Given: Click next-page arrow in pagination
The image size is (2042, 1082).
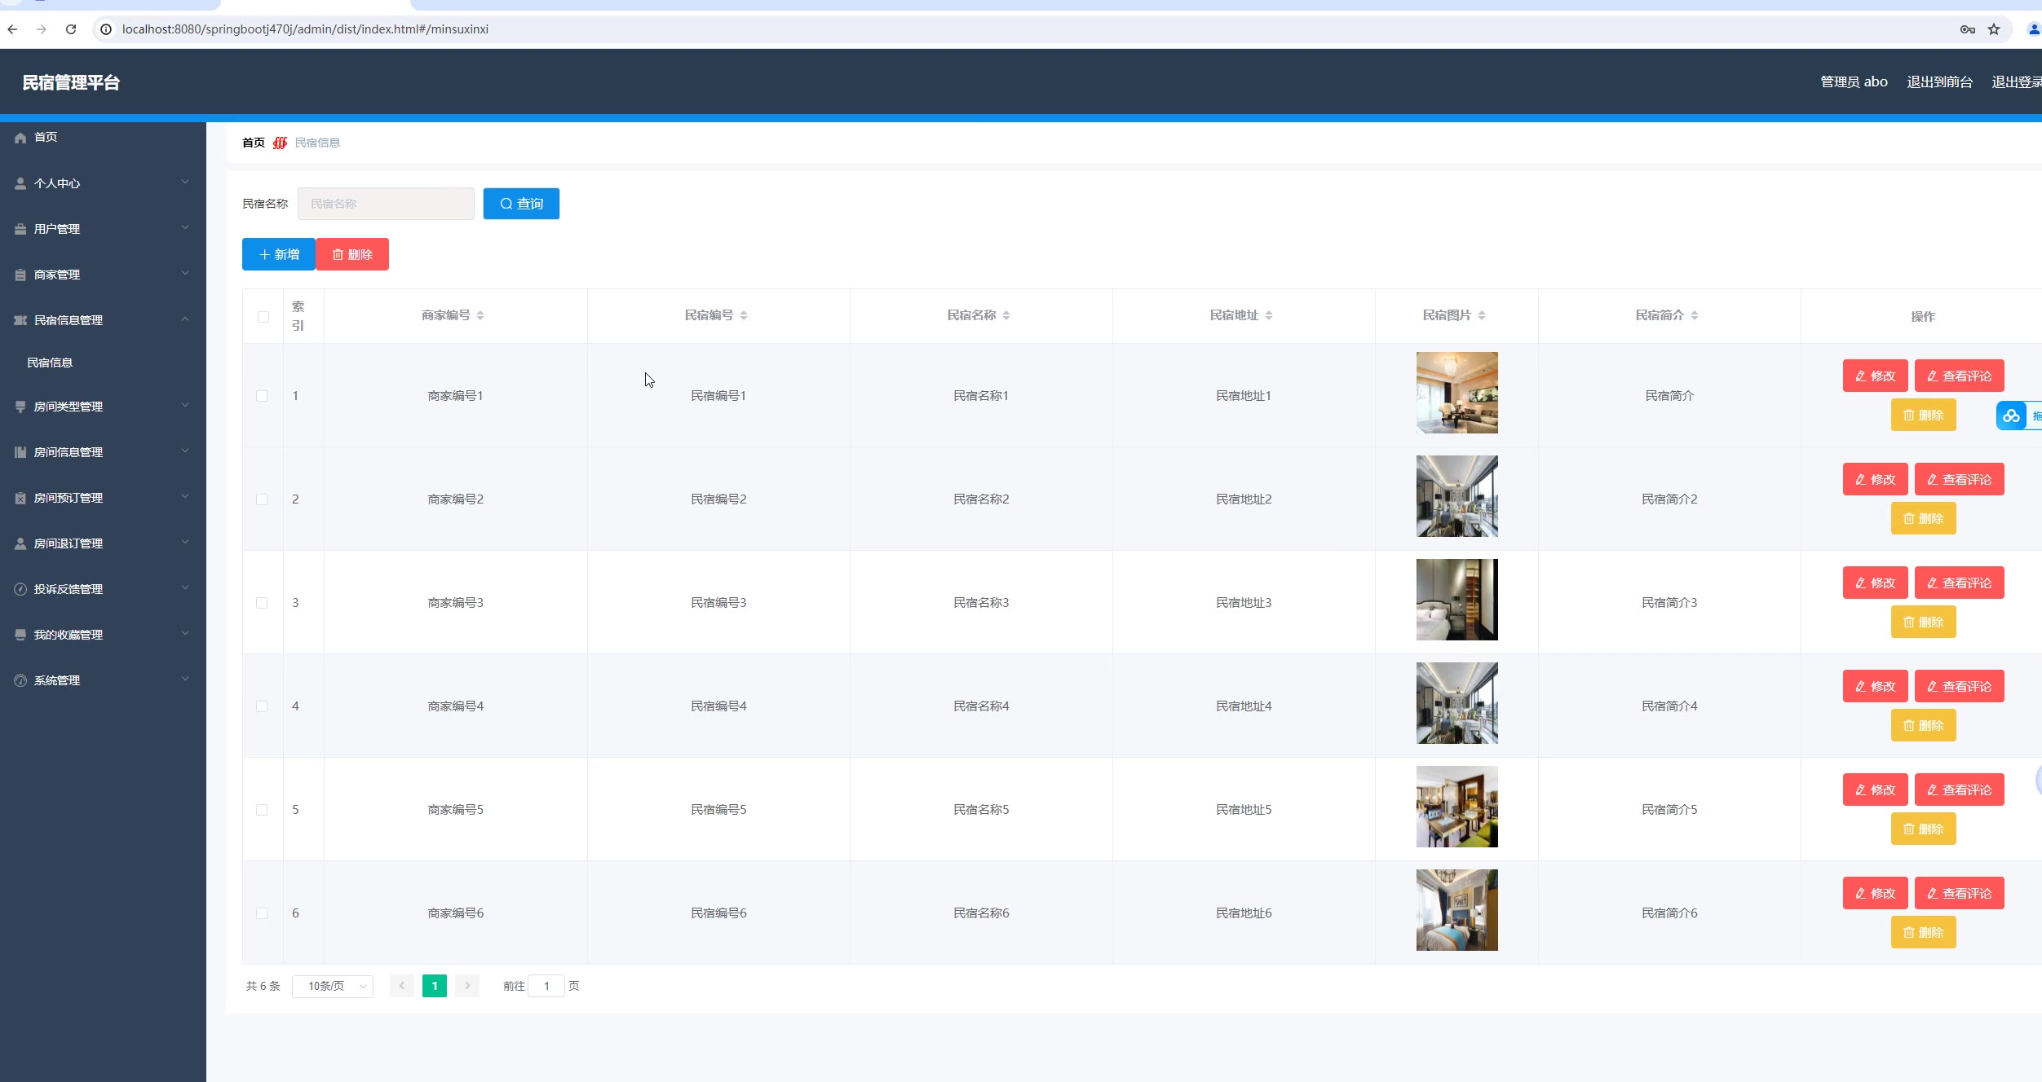Looking at the screenshot, I should (x=467, y=986).
